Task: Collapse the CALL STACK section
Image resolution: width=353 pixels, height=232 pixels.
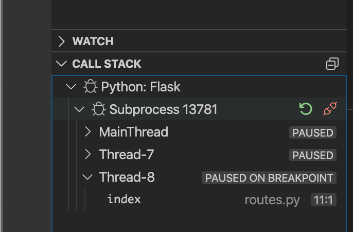Action: 62,64
